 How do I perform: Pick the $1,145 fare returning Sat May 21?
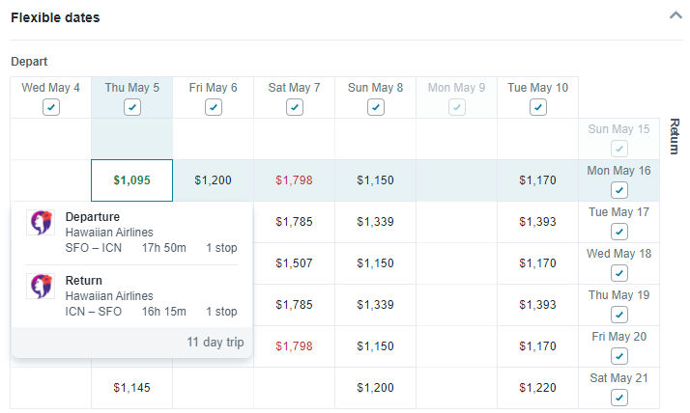point(132,388)
